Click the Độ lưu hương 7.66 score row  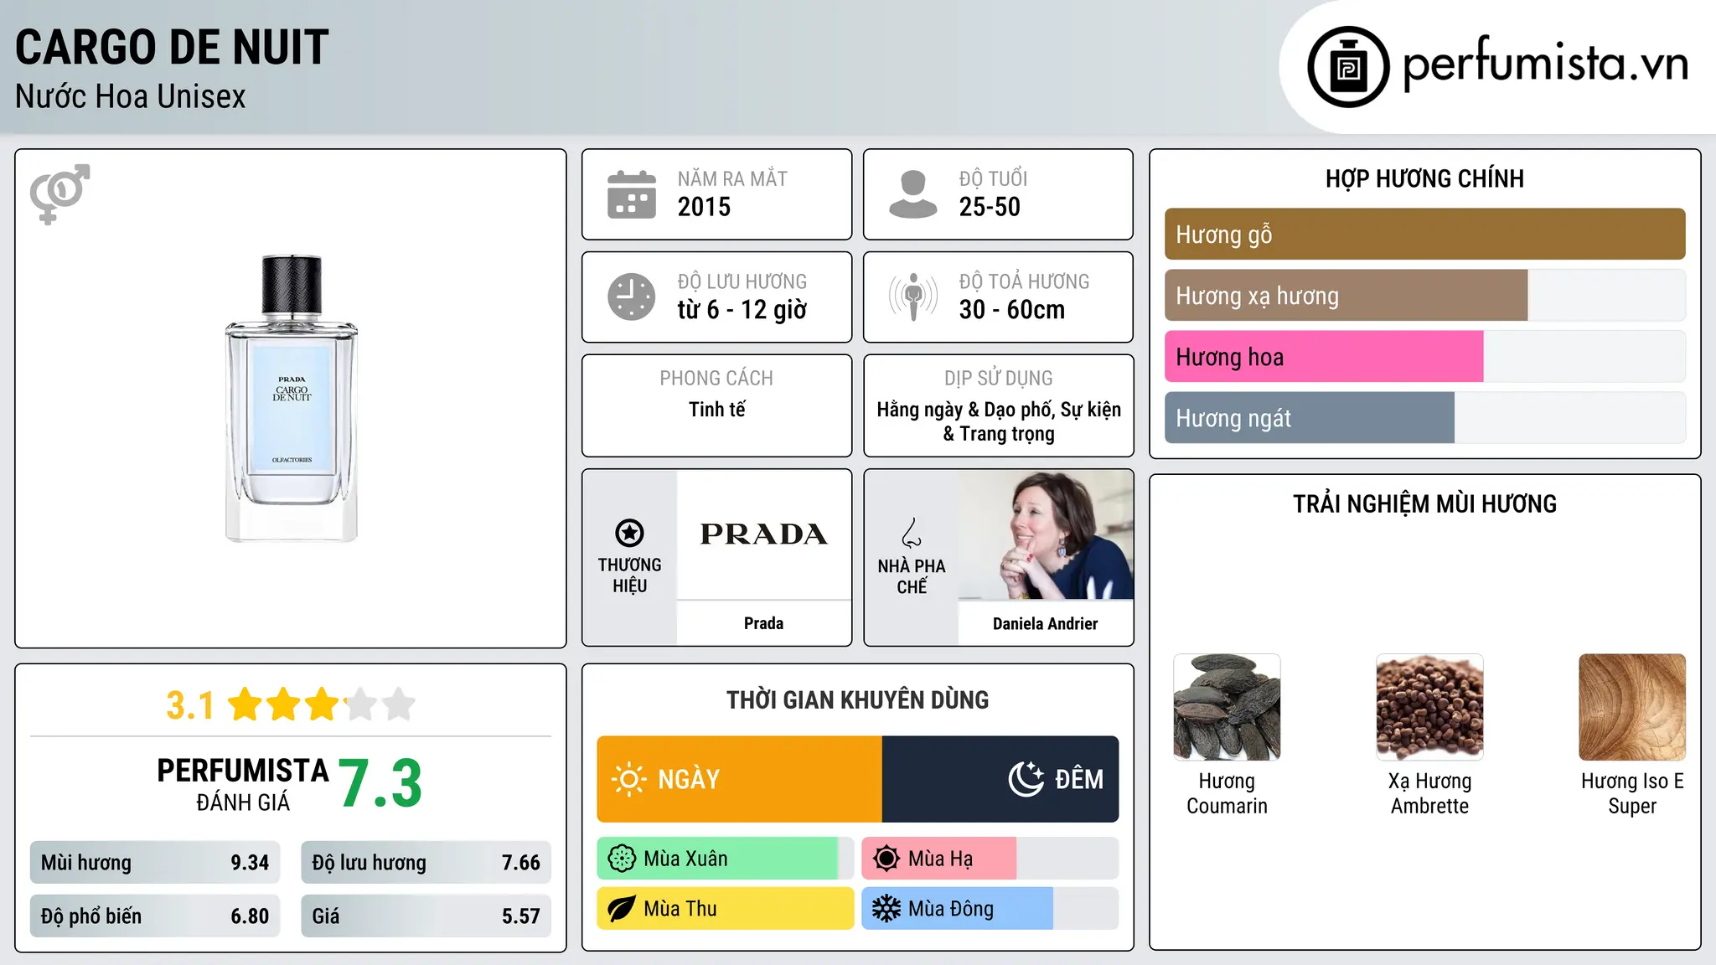426,863
